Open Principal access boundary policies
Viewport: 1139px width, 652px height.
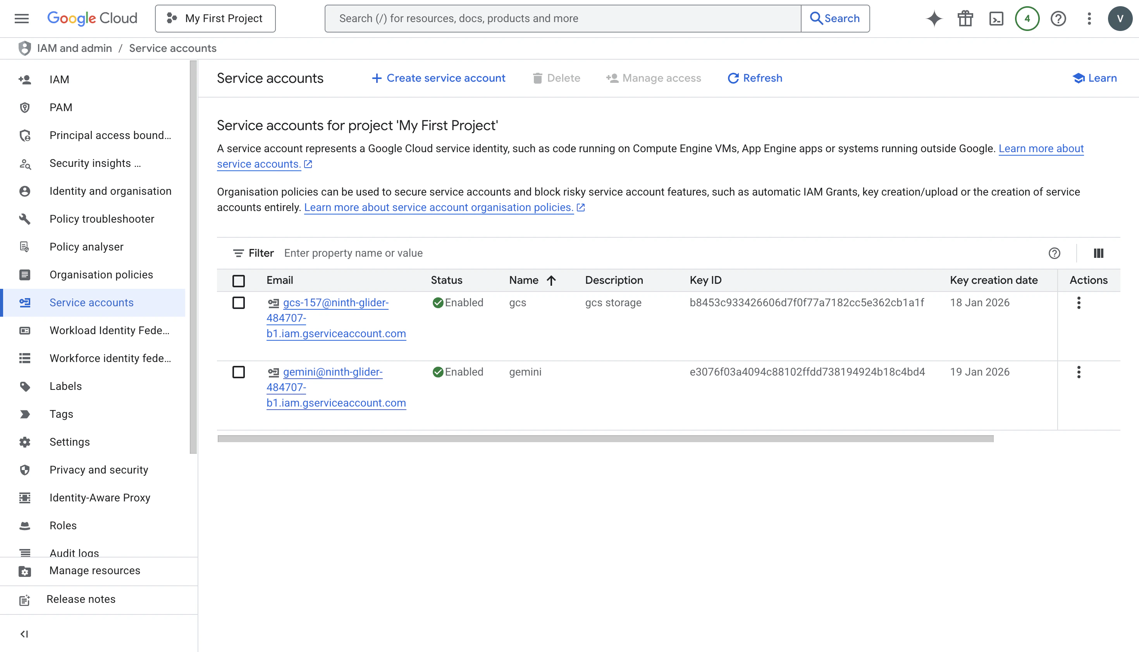[92, 135]
